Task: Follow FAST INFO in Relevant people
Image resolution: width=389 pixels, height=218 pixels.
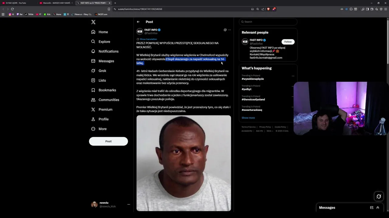Action: coord(288,42)
